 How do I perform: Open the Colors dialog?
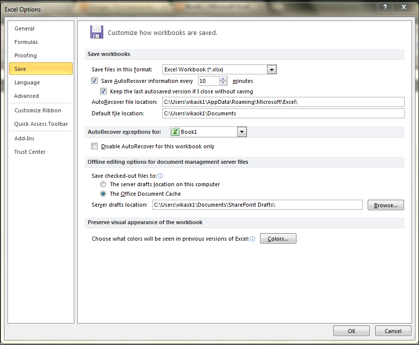pyautogui.click(x=278, y=238)
